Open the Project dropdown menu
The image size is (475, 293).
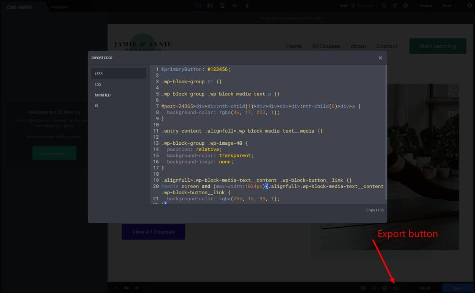tap(428, 6)
